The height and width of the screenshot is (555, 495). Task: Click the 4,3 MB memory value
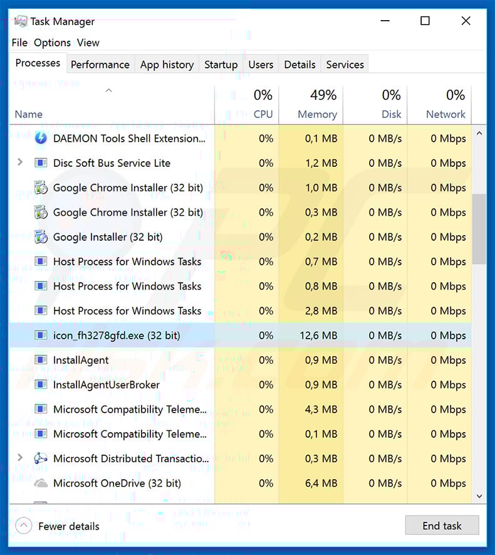(x=321, y=409)
